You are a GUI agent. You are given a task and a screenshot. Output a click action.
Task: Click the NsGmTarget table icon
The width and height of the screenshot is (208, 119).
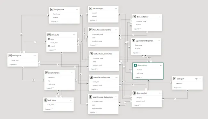pos(91,9)
